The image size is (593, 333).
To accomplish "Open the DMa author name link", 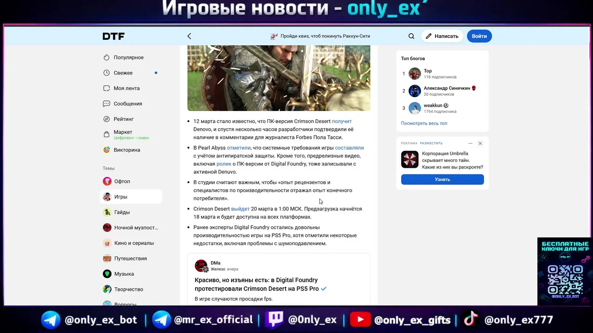I will (215, 263).
